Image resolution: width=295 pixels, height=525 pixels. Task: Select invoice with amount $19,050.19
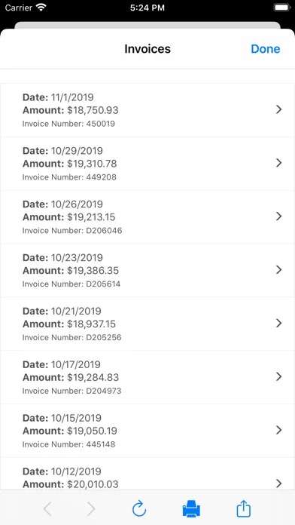coord(147,431)
